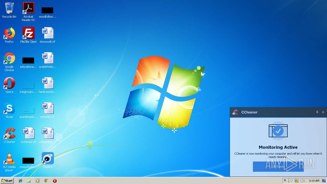This screenshot has height=184, width=327.
Task: Open the Recycle Bin desktop icon
Action: pos(9,10)
